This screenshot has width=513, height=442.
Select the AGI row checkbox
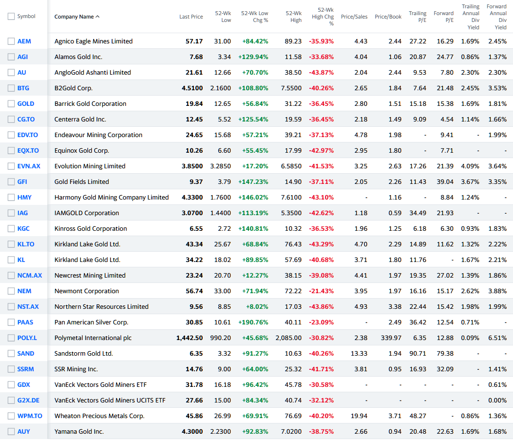point(11,57)
